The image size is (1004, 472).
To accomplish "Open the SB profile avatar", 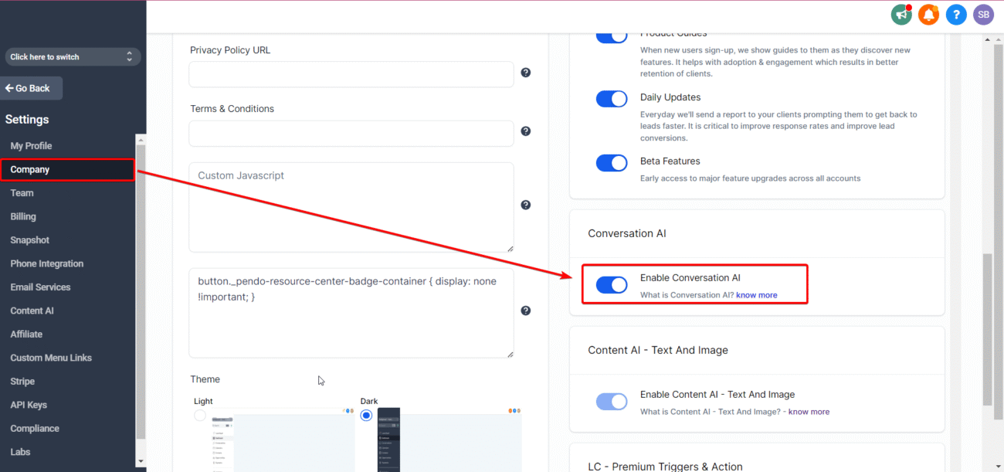I will coord(983,14).
